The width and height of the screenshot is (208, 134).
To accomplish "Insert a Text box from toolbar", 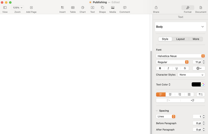I will pos(92,8).
